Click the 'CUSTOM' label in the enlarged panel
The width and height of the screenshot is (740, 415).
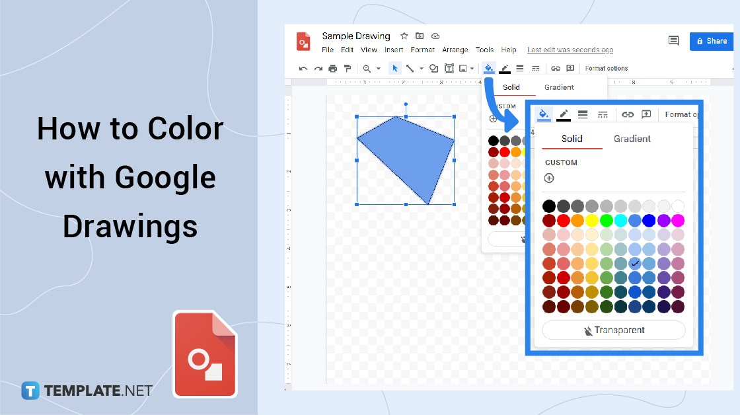[561, 163]
